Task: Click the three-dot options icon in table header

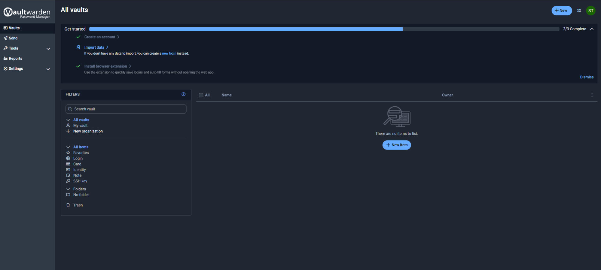Action: 592,95
